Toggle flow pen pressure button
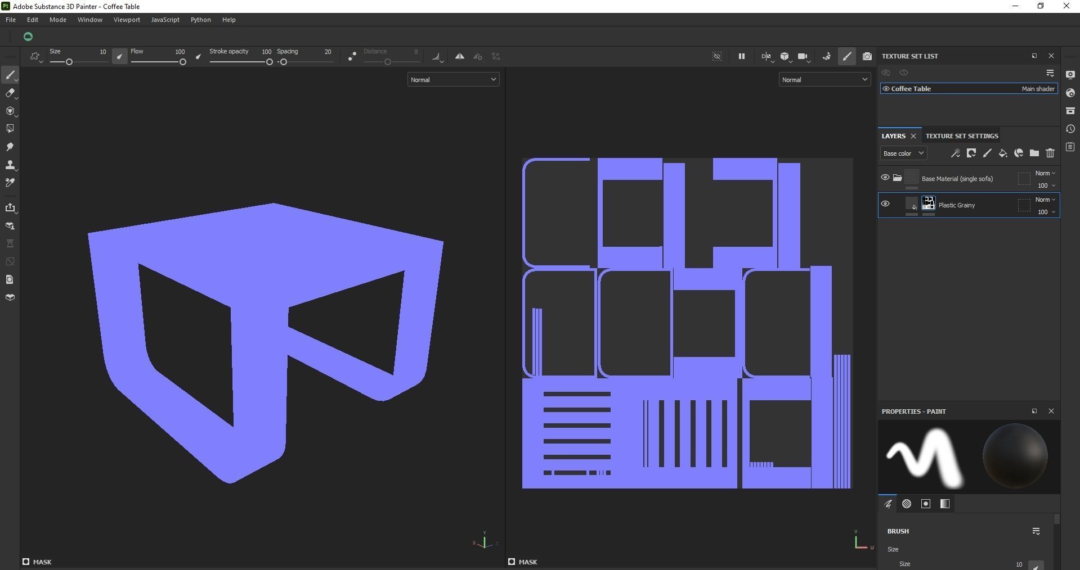The height and width of the screenshot is (570, 1080). [x=198, y=56]
